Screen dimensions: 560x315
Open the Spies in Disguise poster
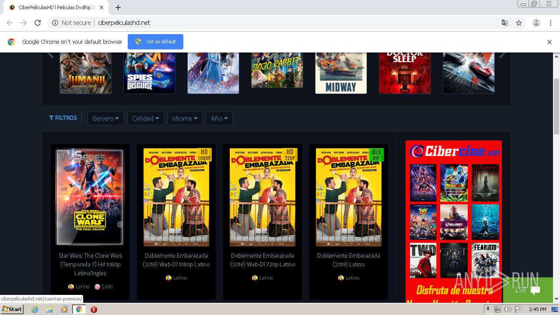(x=149, y=73)
